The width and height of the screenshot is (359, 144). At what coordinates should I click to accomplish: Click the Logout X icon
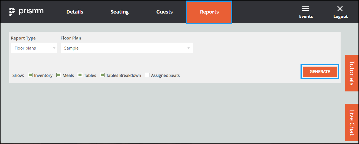click(340, 9)
